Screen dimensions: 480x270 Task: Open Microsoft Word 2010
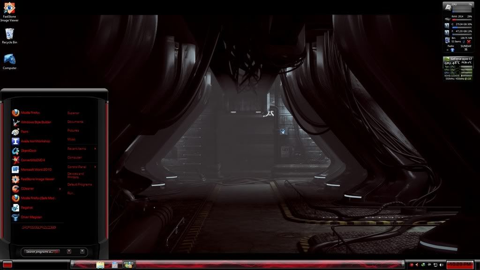click(x=36, y=169)
